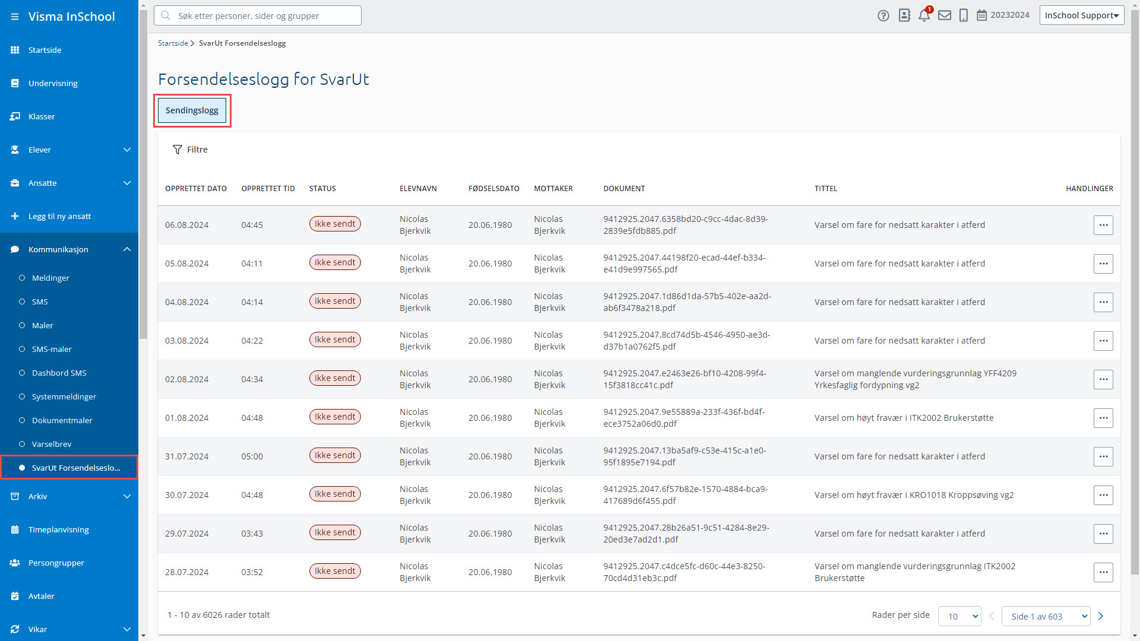Viewport: 1140px width, 641px height.
Task: Go to previous page arrow
Action: coord(992,616)
